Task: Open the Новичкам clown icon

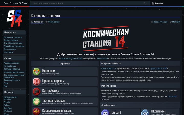Action: tap(37, 72)
